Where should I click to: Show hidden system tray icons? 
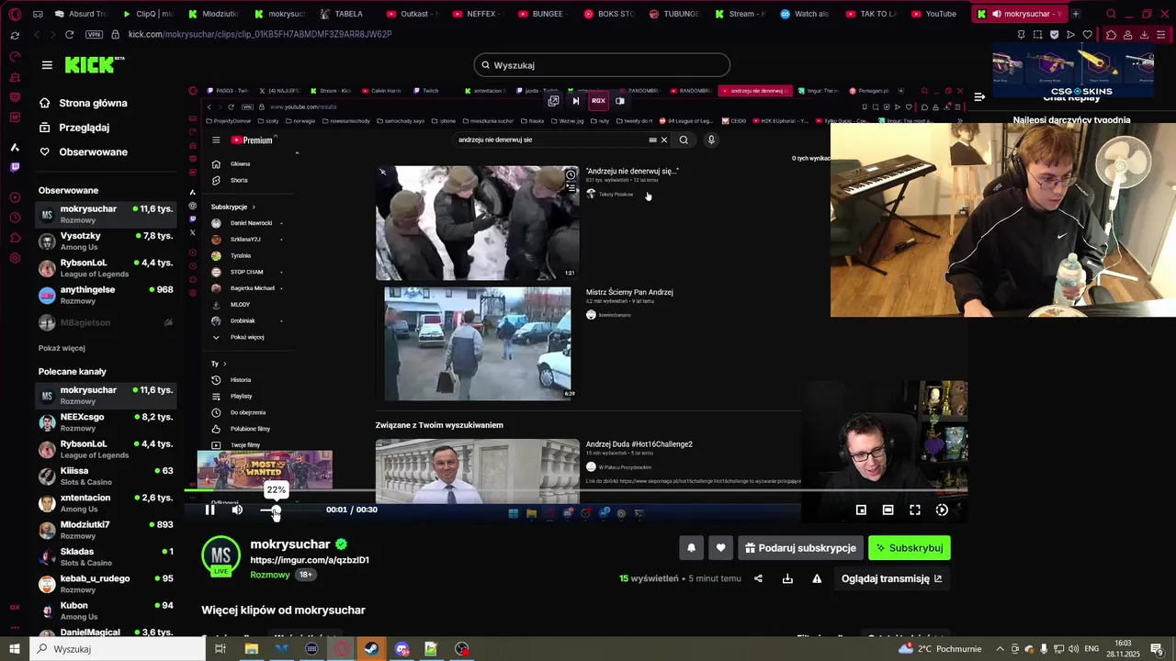(x=1001, y=649)
